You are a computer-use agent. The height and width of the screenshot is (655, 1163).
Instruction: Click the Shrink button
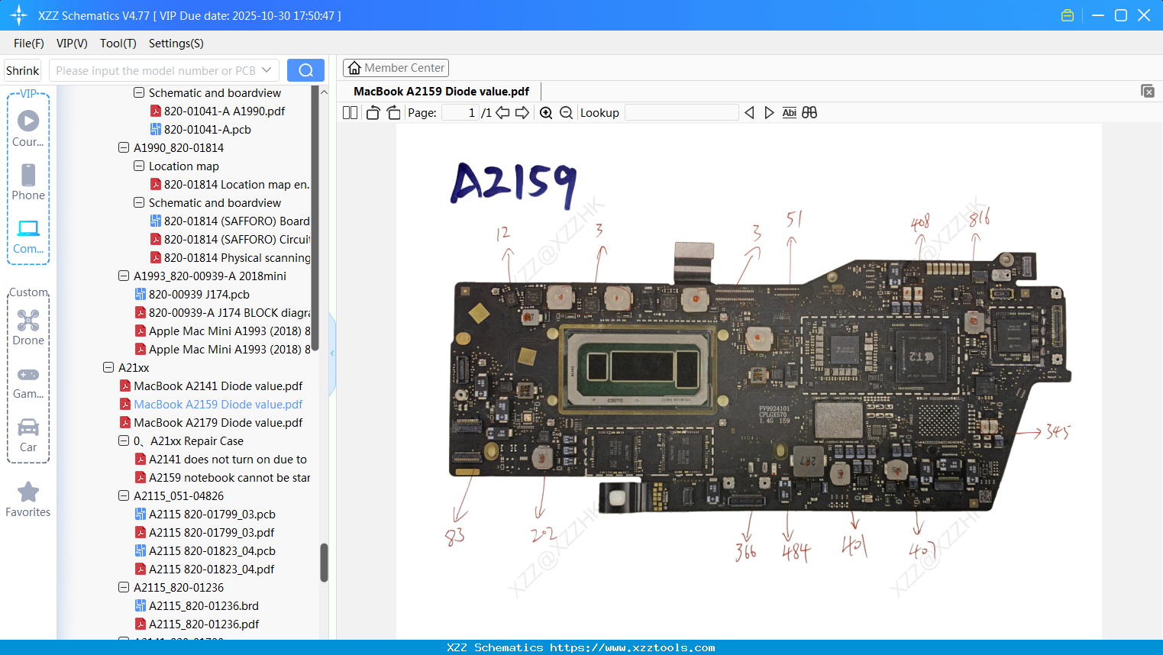(23, 70)
